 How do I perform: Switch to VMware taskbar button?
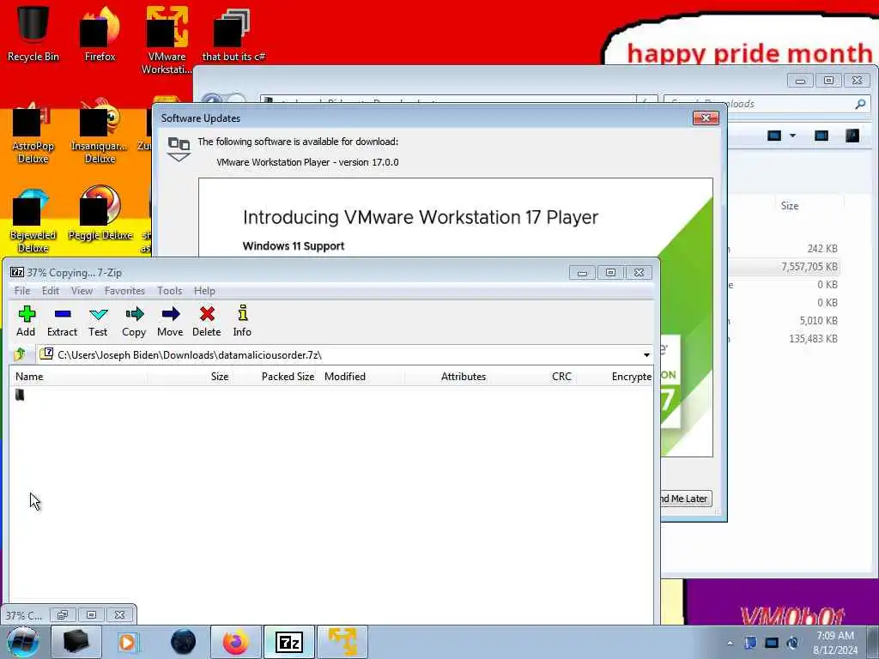click(343, 642)
